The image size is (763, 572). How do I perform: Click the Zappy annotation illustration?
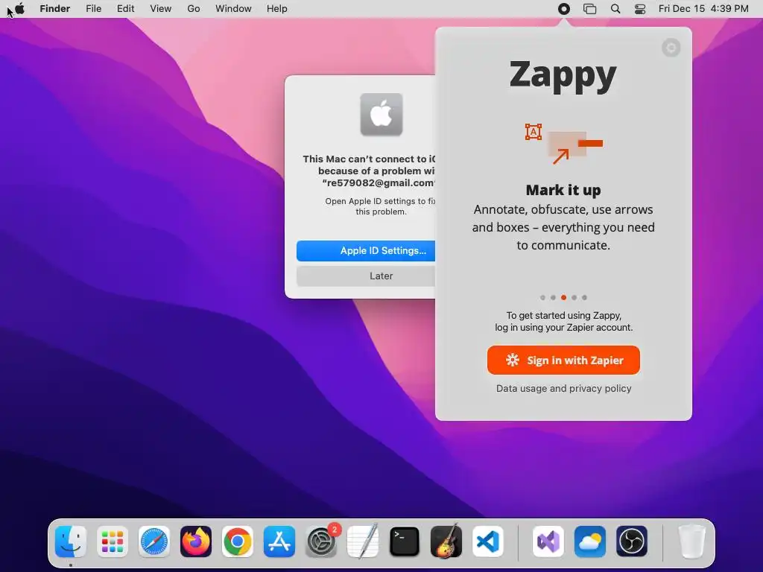click(x=563, y=144)
